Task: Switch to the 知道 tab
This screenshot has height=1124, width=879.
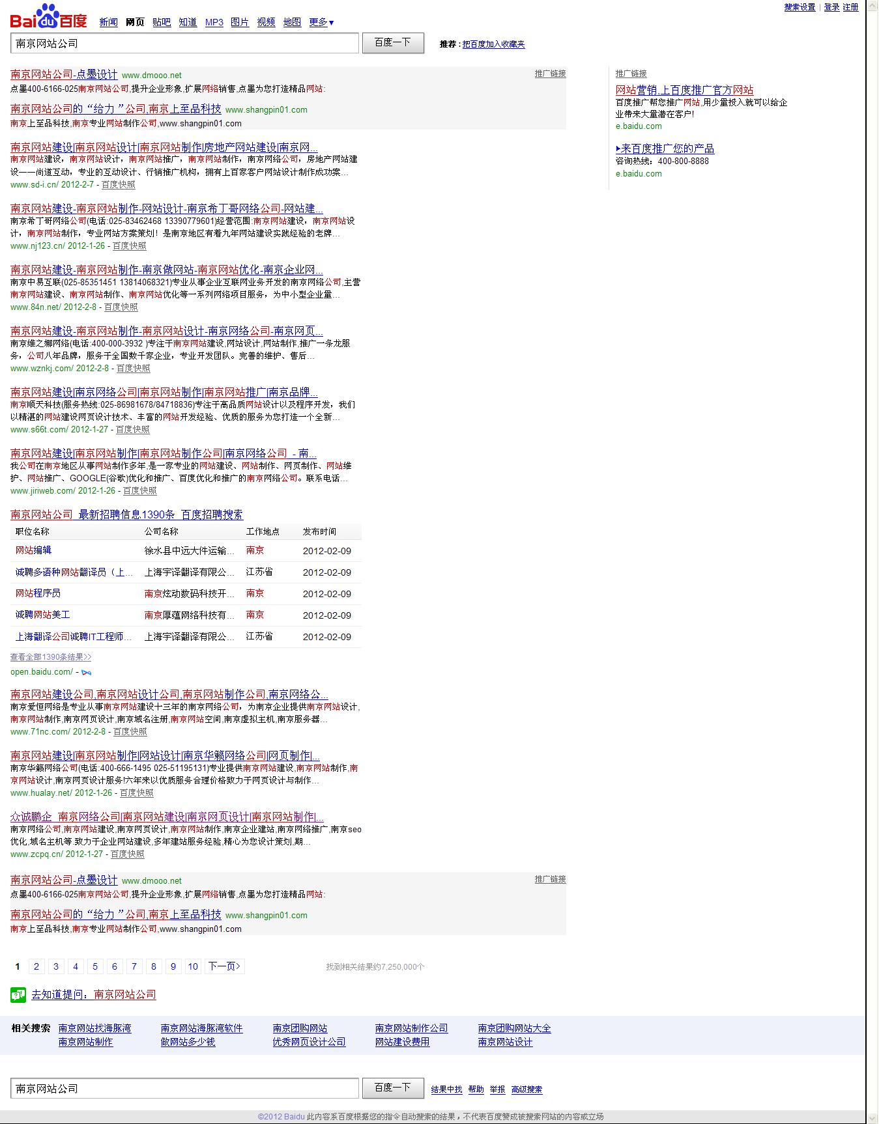Action: 188,22
